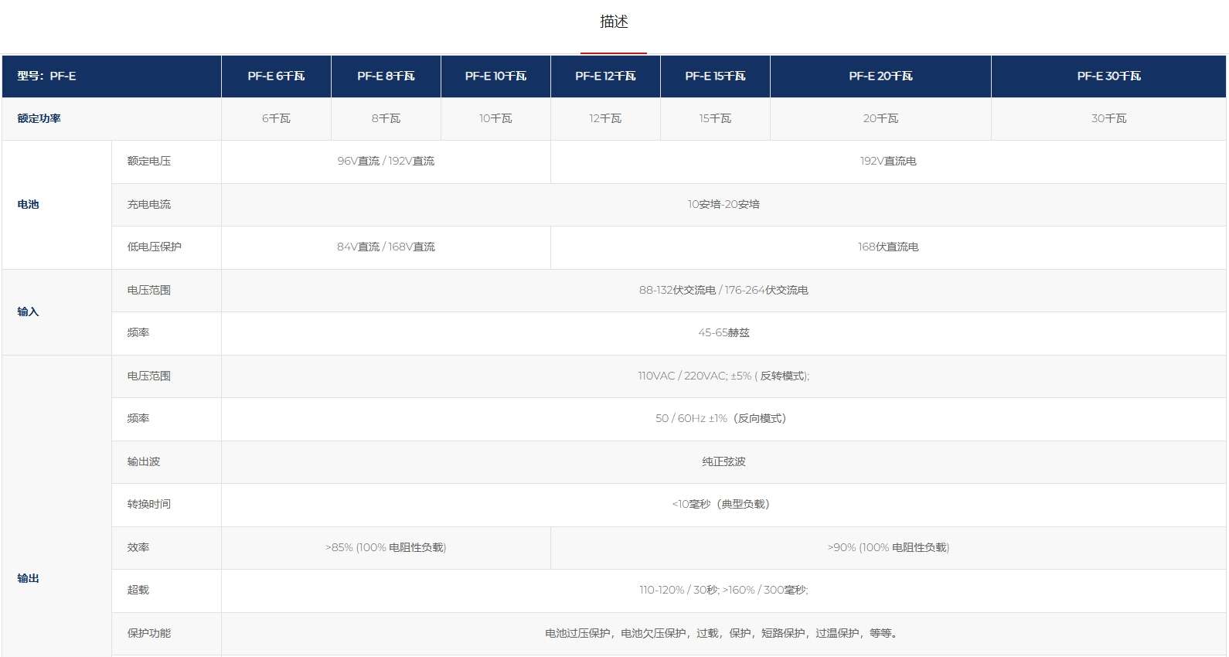Select the 超载 row label
This screenshot has height=657, width=1229.
138,591
